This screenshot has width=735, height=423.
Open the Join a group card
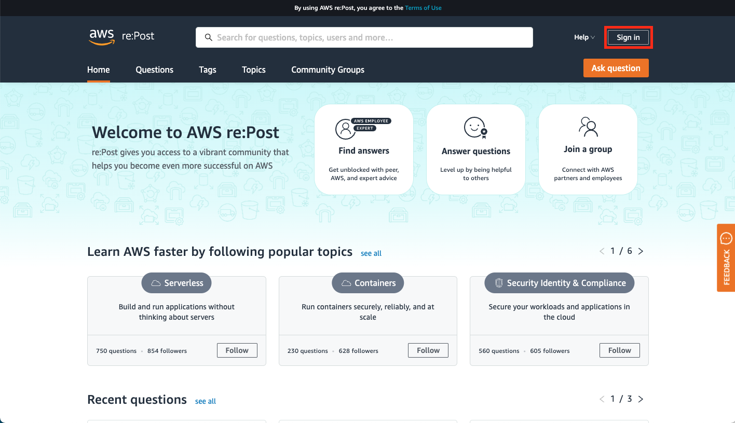pyautogui.click(x=588, y=149)
